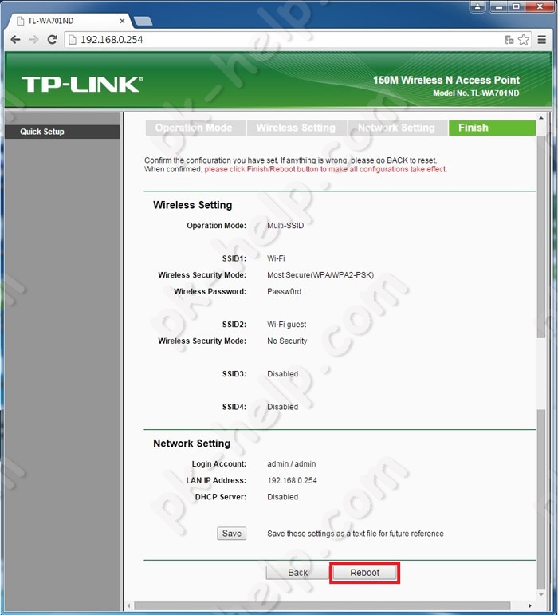Click the DHCP Server Disabled value

[x=282, y=497]
